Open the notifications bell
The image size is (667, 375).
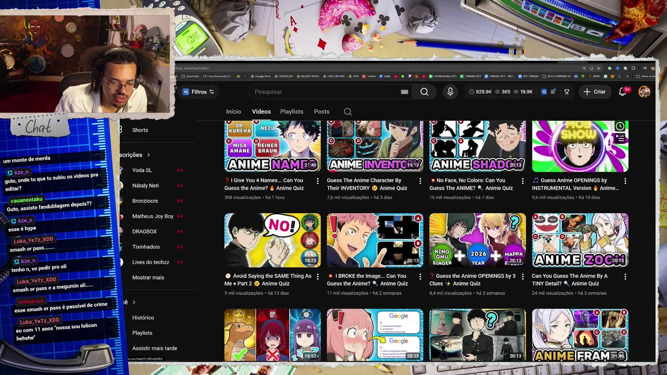coord(622,92)
